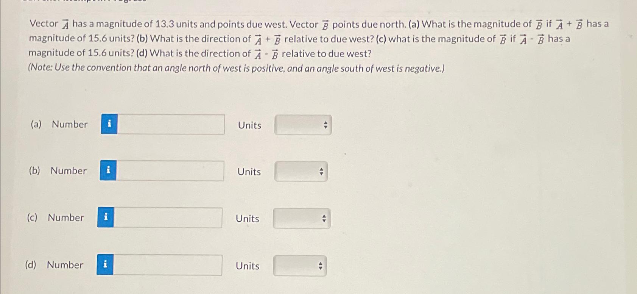Click the Number input field for part (d)
Screen dimensions: 637x294
pyautogui.click(x=168, y=265)
